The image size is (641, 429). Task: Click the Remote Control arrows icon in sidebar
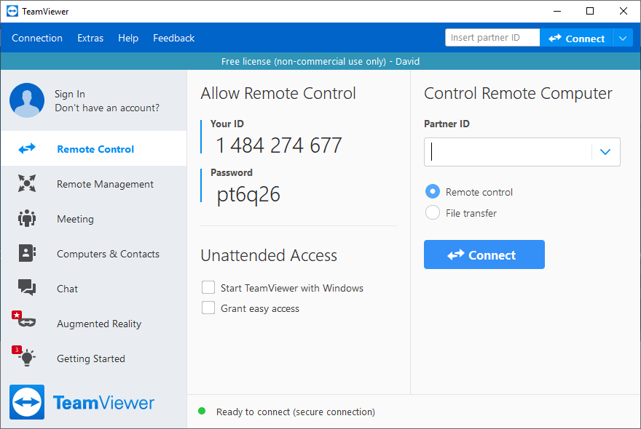(x=27, y=148)
